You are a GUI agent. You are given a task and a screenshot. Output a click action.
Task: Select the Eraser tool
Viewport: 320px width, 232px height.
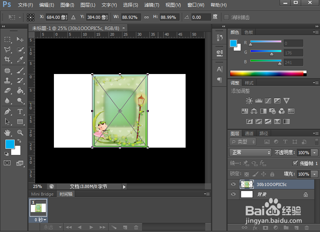click(7, 90)
